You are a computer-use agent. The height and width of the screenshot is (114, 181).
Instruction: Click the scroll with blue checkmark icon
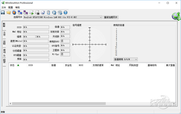(x=43, y=13)
